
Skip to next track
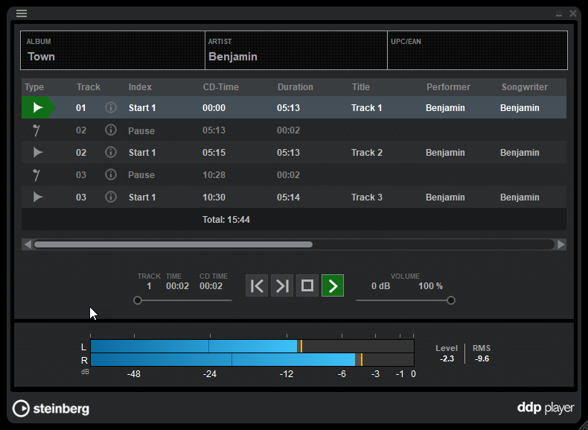point(282,285)
